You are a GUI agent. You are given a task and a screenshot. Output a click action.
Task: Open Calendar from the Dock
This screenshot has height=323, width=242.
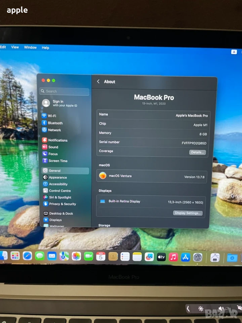[x=100, y=257]
